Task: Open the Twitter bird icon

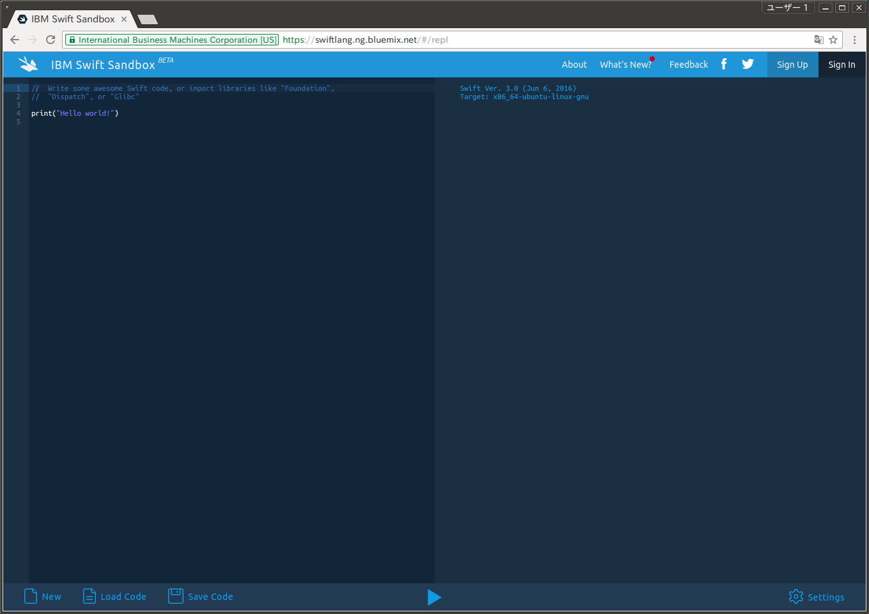Action: [x=748, y=64]
